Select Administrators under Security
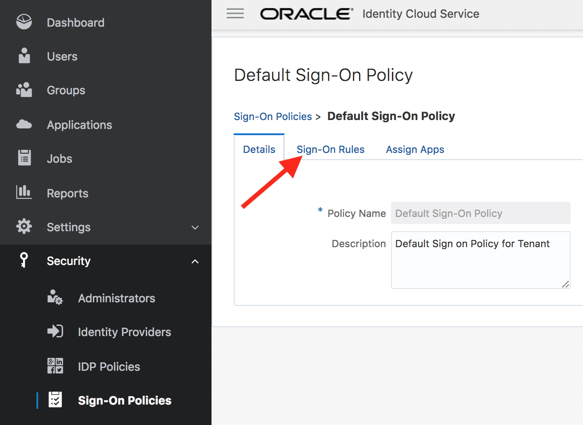The width and height of the screenshot is (583, 425). tap(117, 298)
